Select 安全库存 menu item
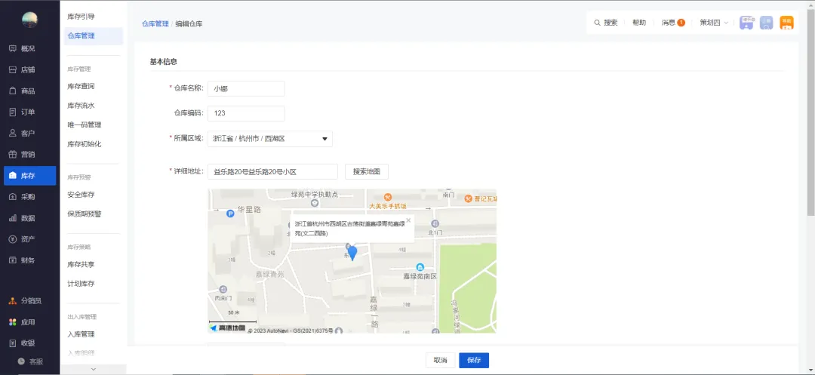Screen dimensions: 815x375 [x=81, y=195]
